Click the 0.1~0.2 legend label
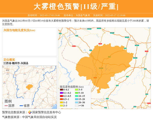Viewport: 153px width, 120px height. [x=67, y=93]
